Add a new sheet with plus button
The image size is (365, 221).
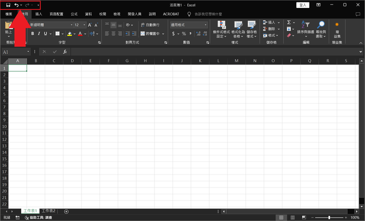click(67, 212)
